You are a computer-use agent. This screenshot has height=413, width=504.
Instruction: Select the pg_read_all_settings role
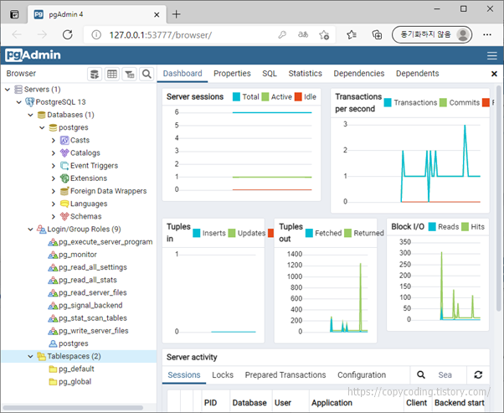click(93, 267)
